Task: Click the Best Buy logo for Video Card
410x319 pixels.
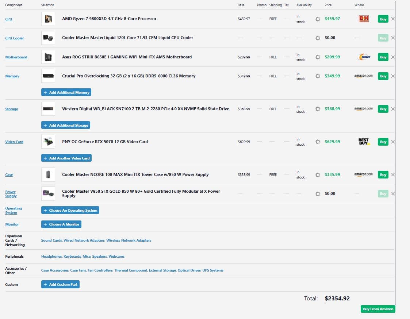Action: (364, 142)
